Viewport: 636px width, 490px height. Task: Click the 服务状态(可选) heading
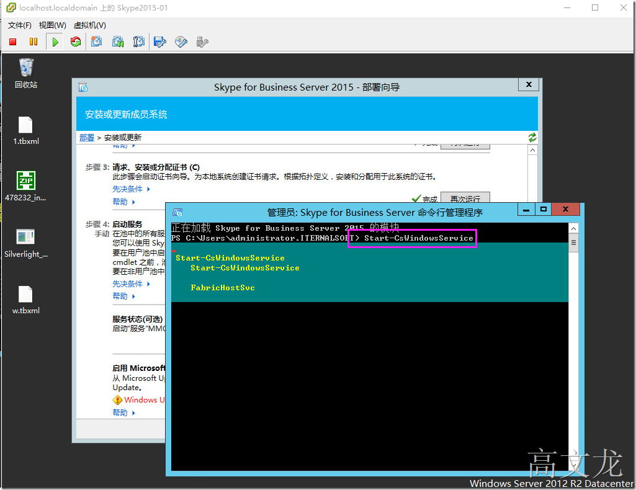(x=138, y=319)
